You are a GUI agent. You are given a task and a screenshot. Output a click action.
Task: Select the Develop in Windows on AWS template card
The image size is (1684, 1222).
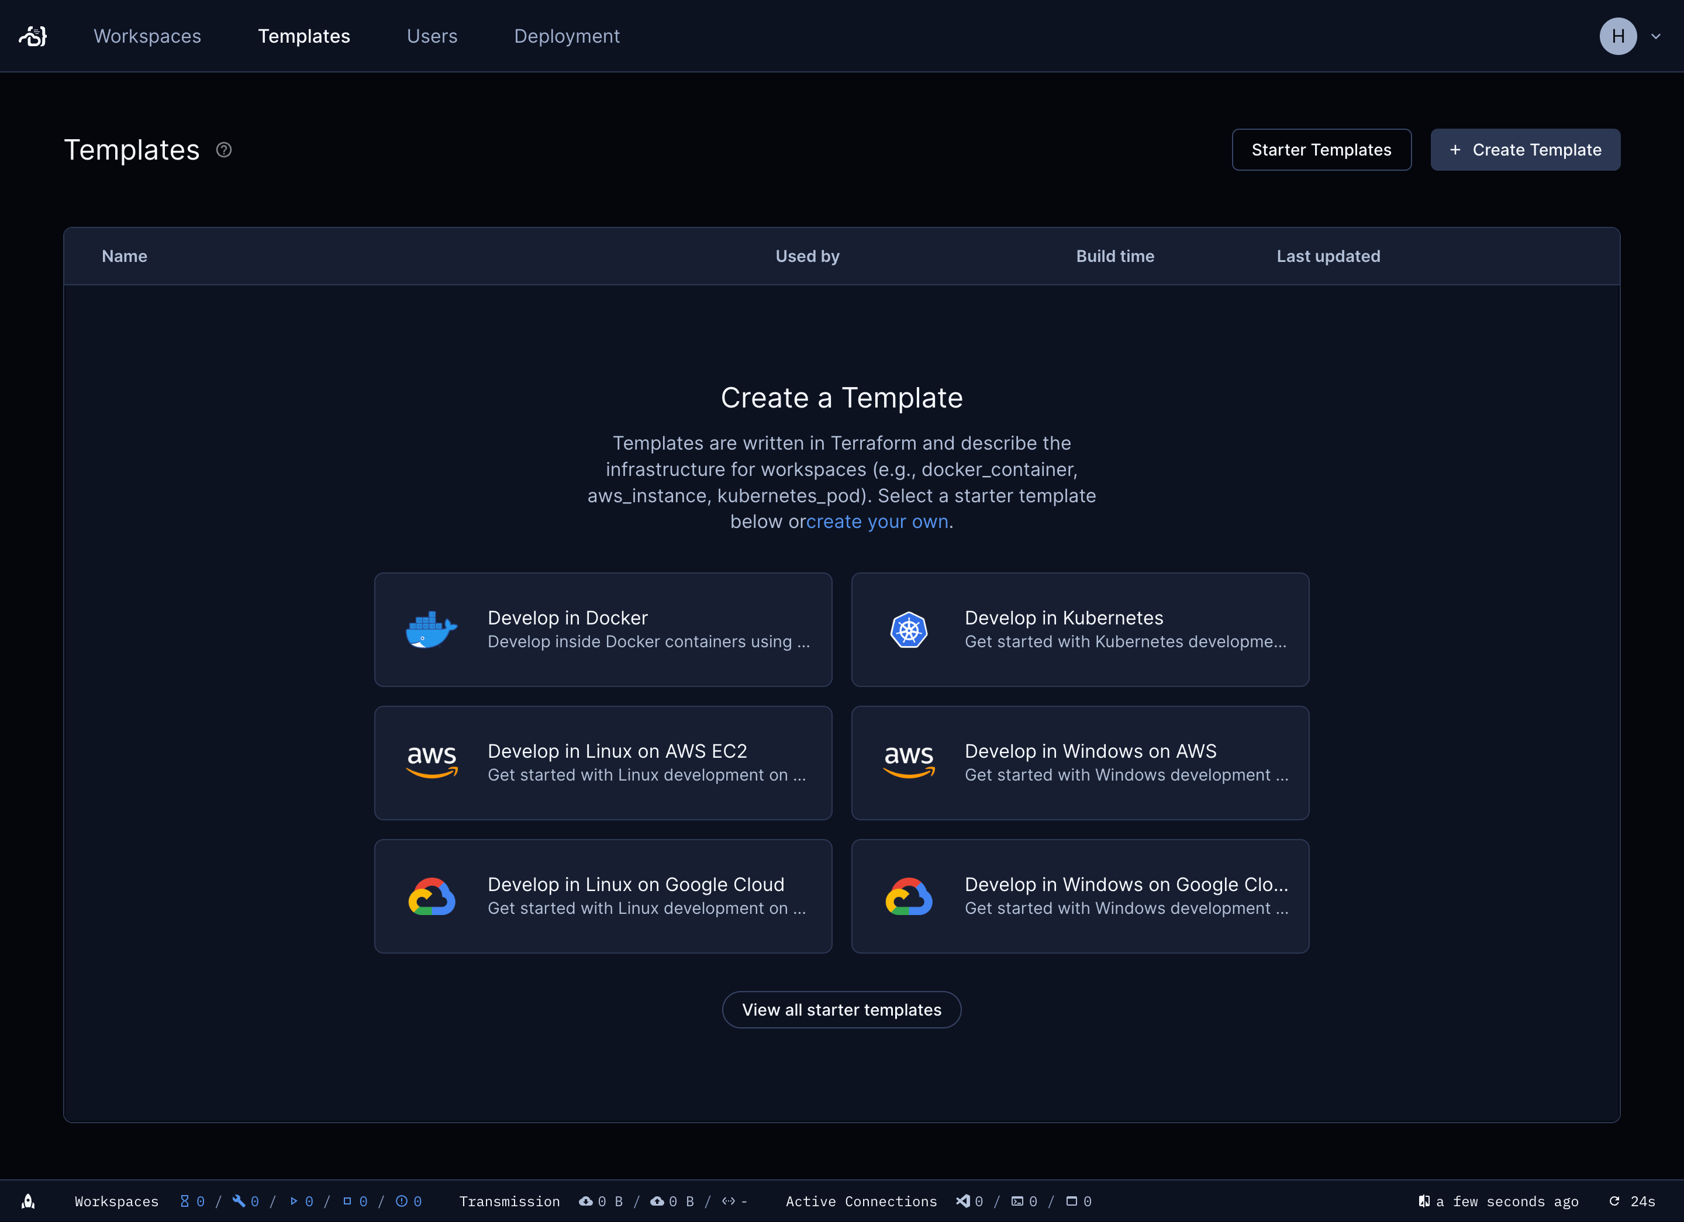1081,762
